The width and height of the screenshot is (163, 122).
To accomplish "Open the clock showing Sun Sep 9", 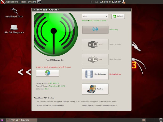I will (x=110, y=2).
